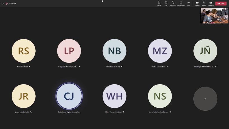
Task: Click the Nena Baez name label
Action: pos(113,67)
